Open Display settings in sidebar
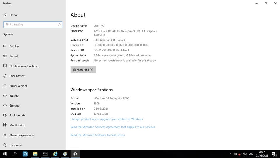 point(11,46)
